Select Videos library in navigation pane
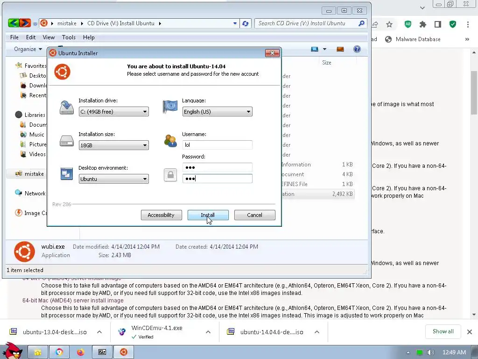This screenshot has width=478, height=359. click(33, 154)
